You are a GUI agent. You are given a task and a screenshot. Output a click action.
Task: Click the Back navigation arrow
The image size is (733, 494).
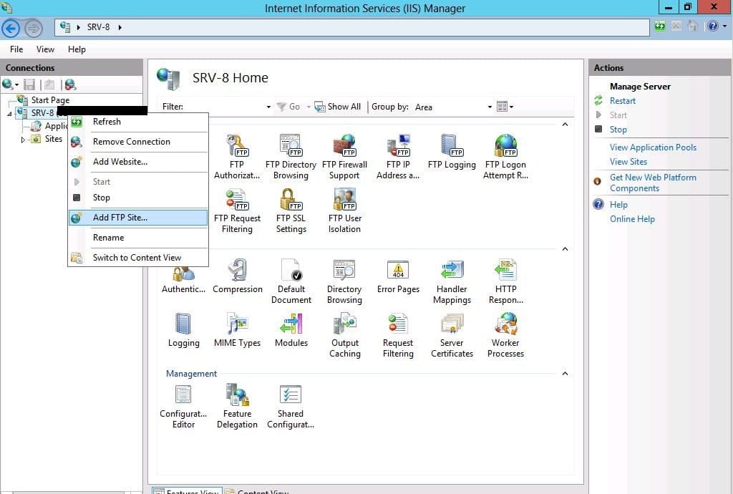[11, 28]
